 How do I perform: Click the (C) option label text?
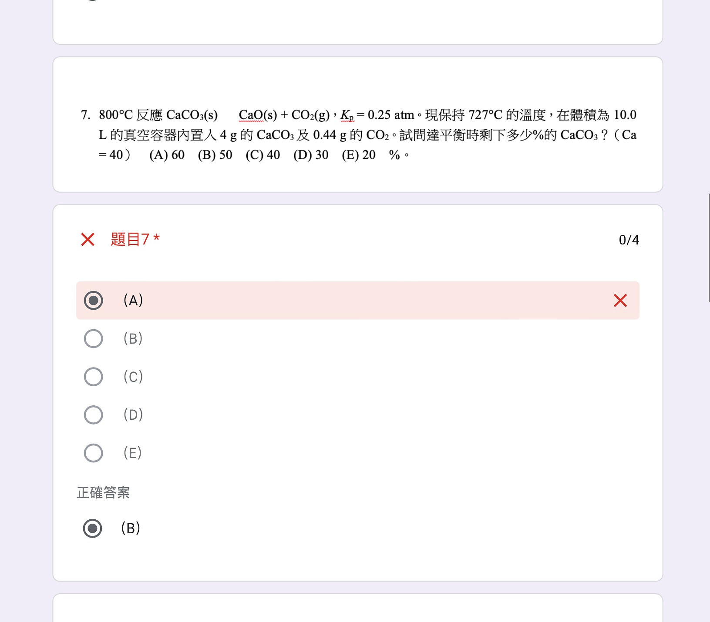pos(133,377)
